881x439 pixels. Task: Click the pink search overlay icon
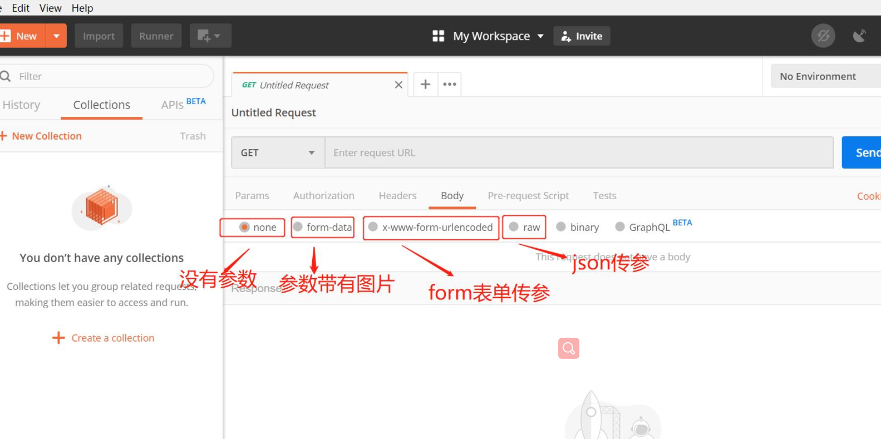pos(569,348)
